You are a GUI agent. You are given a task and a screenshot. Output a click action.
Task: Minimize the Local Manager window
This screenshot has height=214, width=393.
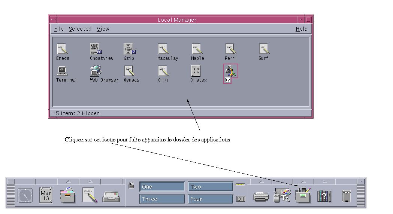tap(301, 19)
